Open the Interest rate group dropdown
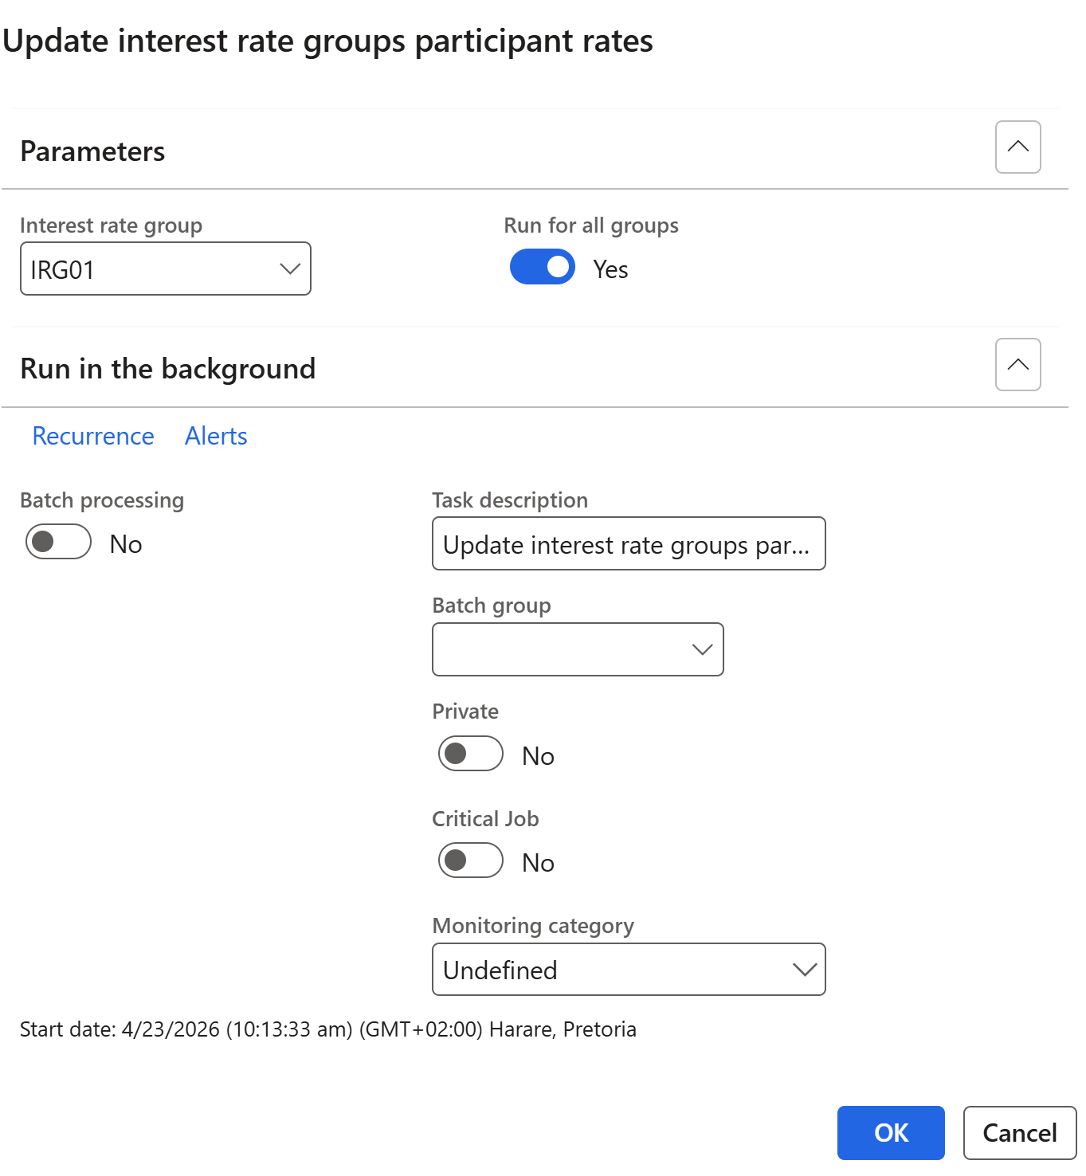The width and height of the screenshot is (1086, 1176). pyautogui.click(x=165, y=269)
